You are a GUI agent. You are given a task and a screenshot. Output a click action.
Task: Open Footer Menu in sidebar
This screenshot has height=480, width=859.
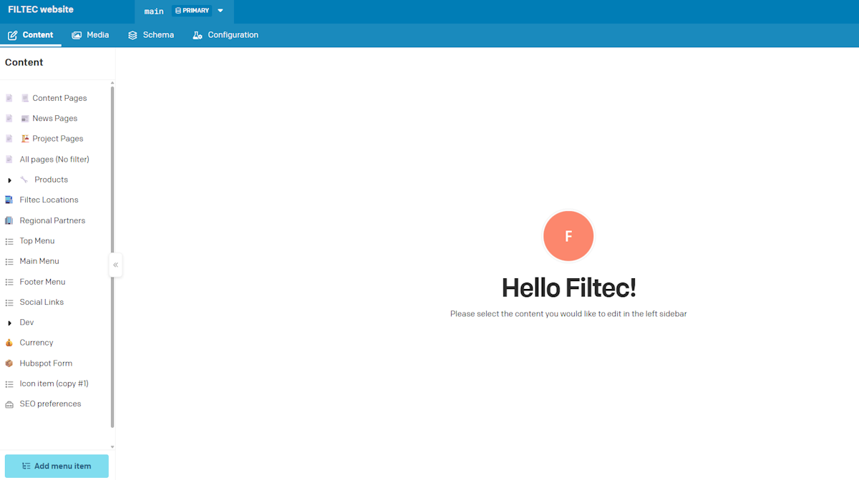42,282
